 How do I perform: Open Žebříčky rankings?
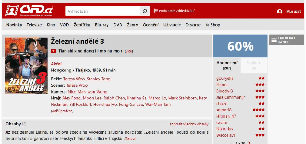tap(82, 25)
